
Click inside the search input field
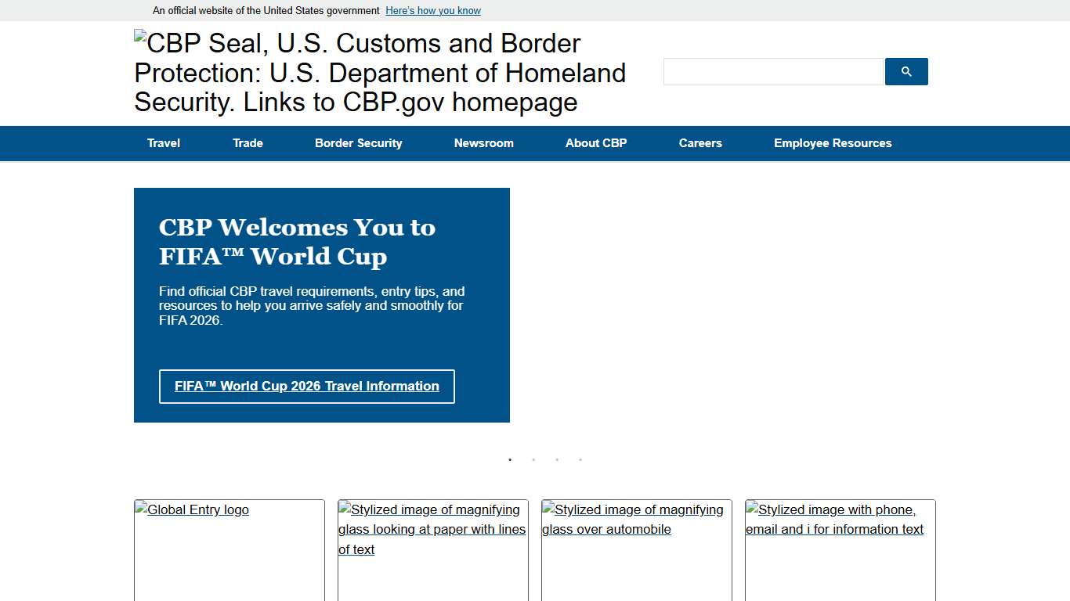772,71
